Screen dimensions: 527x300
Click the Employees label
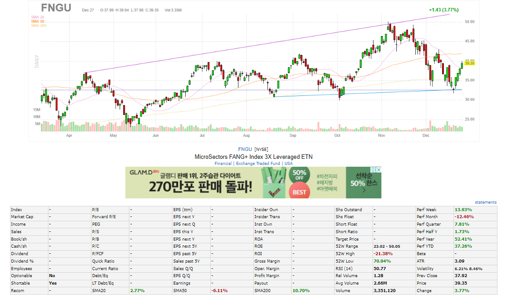coord(22,269)
